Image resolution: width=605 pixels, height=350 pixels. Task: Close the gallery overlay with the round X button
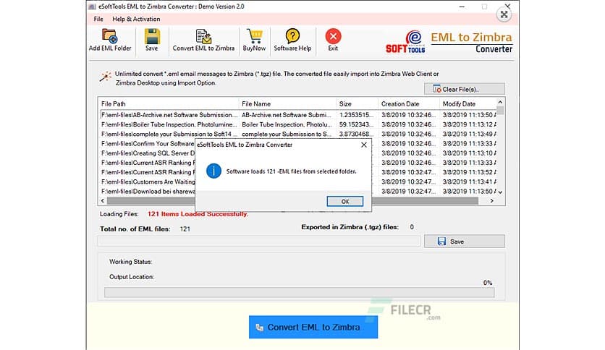click(504, 14)
